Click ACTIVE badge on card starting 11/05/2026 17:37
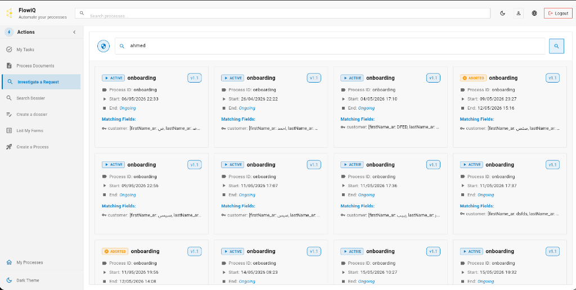Screen dimensions: 576x290 pyautogui.click(x=471, y=165)
